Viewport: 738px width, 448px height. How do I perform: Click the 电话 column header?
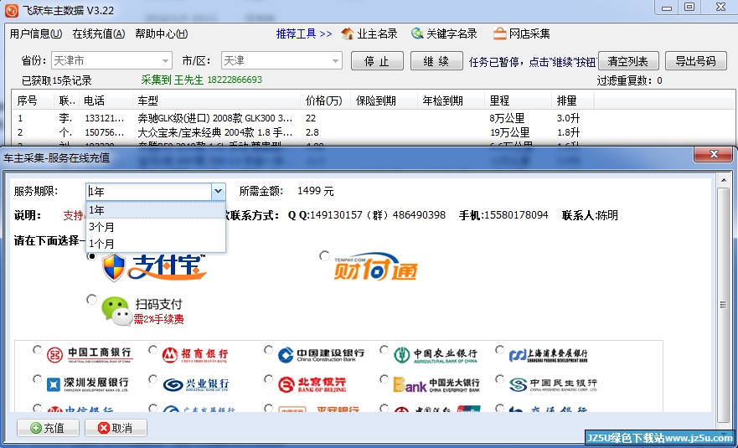[106, 100]
